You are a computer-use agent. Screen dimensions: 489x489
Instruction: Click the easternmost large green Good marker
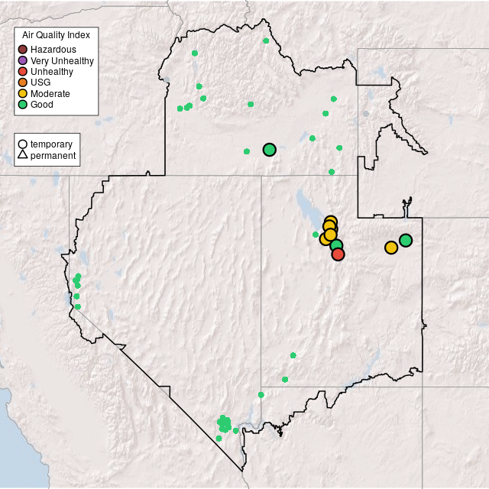coord(406,240)
